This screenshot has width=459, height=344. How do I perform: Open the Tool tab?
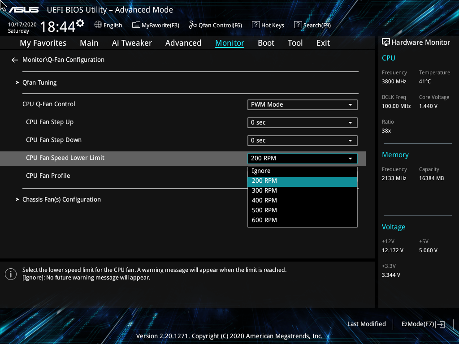click(295, 43)
